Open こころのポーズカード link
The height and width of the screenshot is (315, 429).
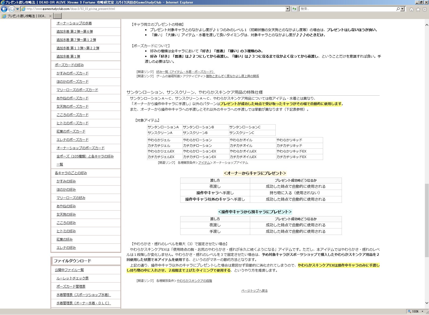point(72,115)
